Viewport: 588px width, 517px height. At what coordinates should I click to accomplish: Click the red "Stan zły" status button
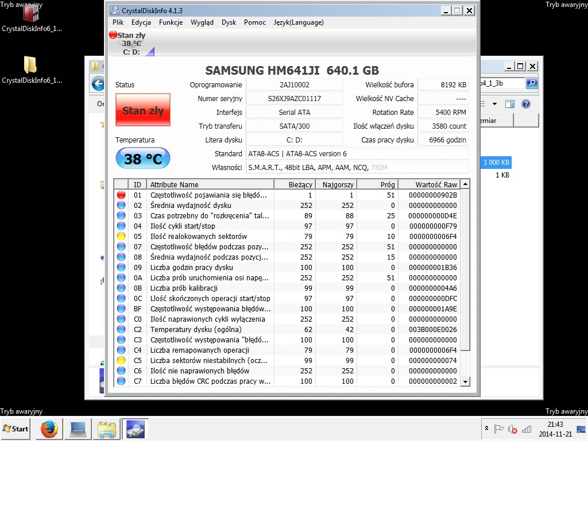tap(143, 110)
